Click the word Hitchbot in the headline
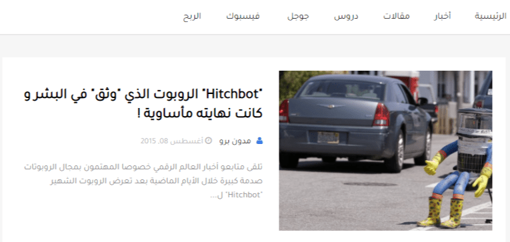This screenshot has width=510, height=242. 233,94
